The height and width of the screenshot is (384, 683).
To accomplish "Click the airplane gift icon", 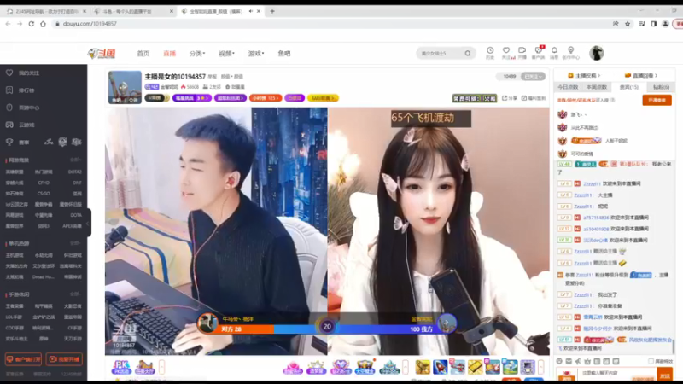I will (458, 367).
